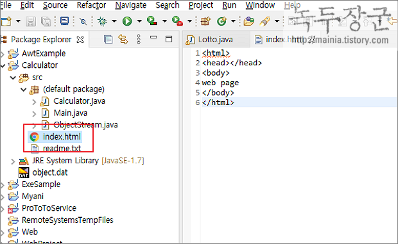The height and width of the screenshot is (244, 398).
Task: Maximize the Package Explorer view
Action: pos(169,39)
